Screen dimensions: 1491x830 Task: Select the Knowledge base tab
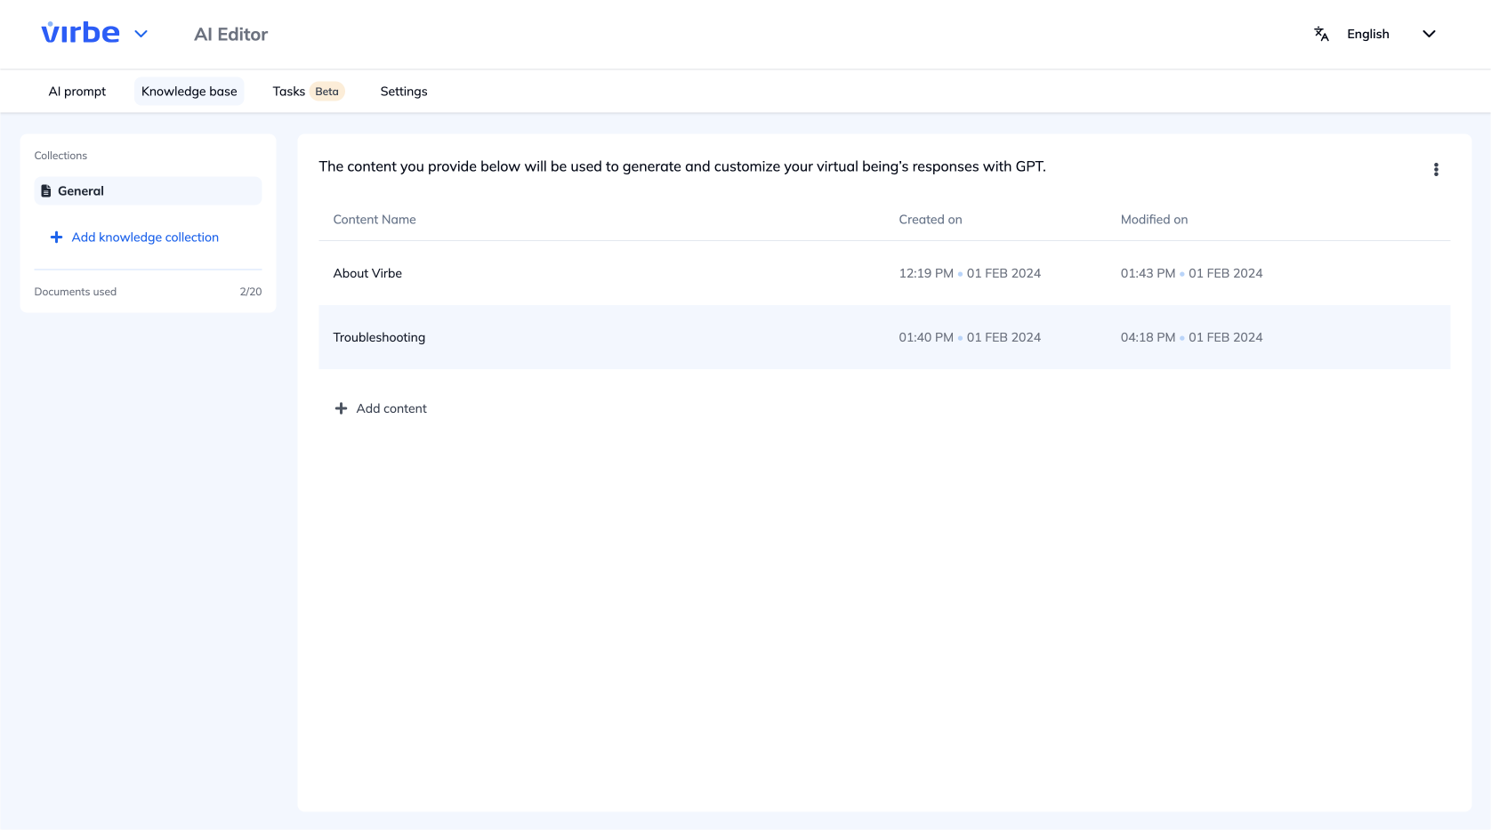[x=189, y=92]
